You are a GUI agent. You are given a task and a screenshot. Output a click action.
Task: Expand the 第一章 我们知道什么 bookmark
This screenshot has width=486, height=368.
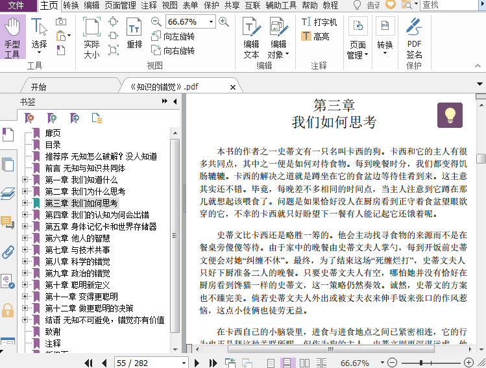pos(25,180)
